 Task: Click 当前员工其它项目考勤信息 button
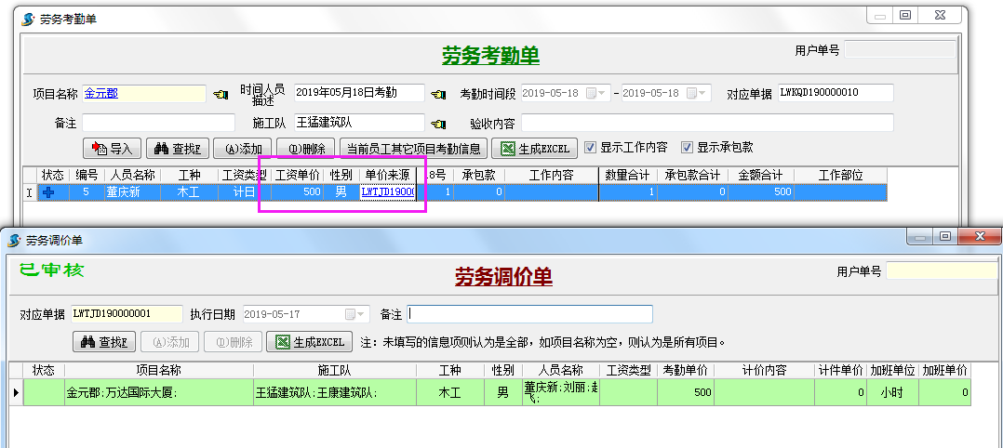(413, 148)
